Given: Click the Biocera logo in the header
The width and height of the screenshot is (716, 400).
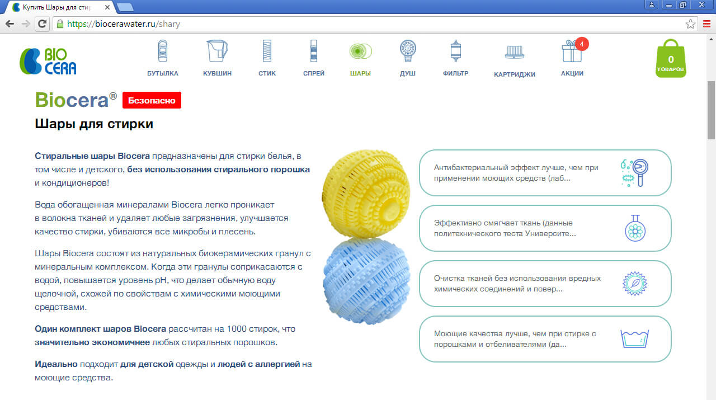Looking at the screenshot, I should [48, 61].
